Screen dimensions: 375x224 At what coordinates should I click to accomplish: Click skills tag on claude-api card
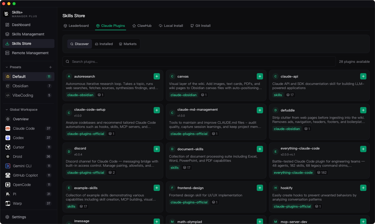[x=278, y=95]
